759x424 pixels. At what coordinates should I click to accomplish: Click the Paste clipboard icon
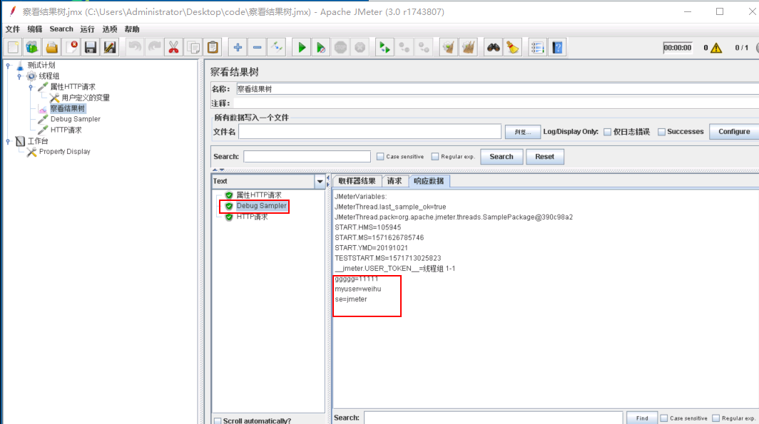point(213,47)
